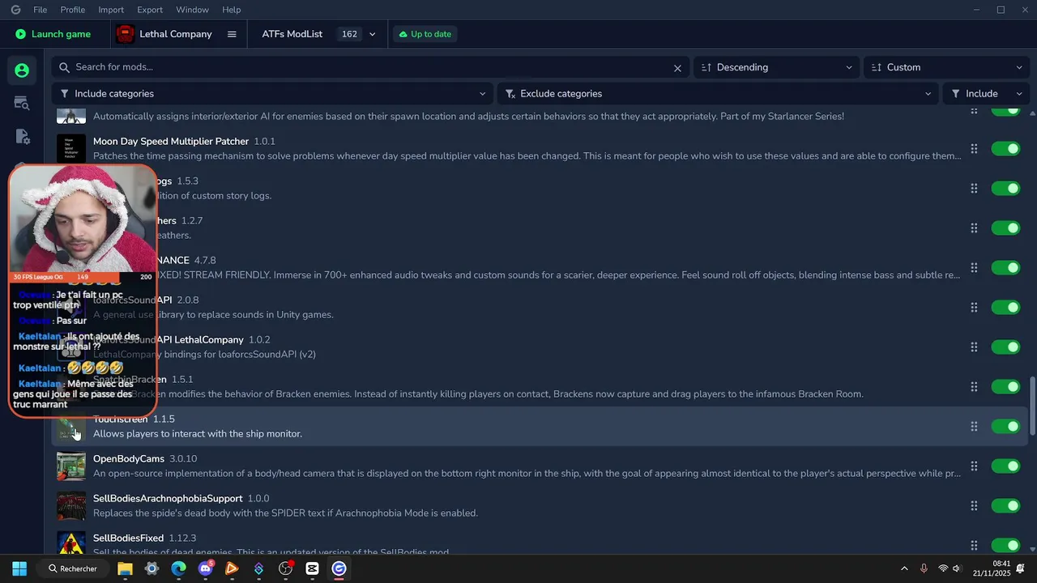Grab drag handle of Moon Day Speed Multiplier Patcher

click(974, 149)
